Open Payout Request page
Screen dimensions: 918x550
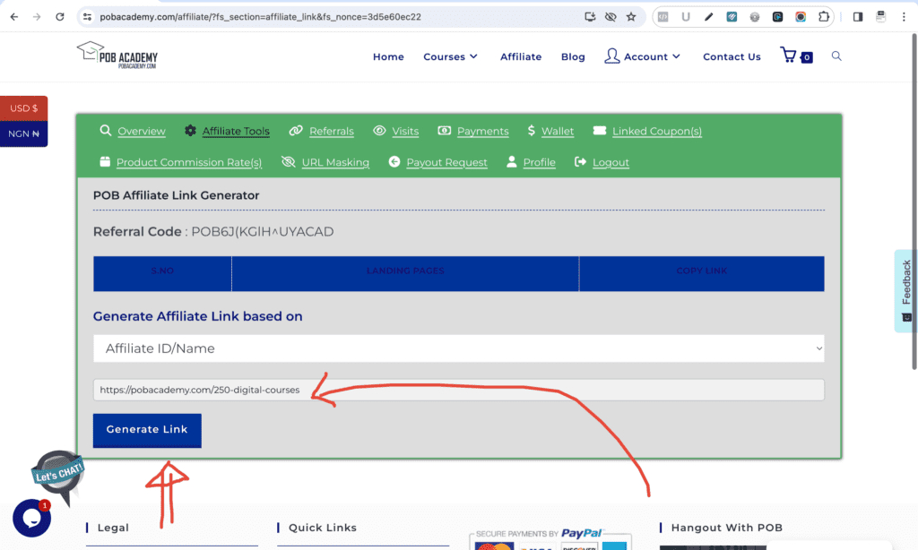coord(446,162)
